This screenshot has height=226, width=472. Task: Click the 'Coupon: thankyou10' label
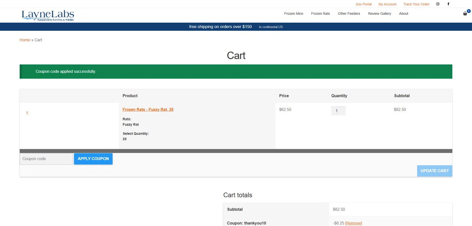click(x=246, y=223)
